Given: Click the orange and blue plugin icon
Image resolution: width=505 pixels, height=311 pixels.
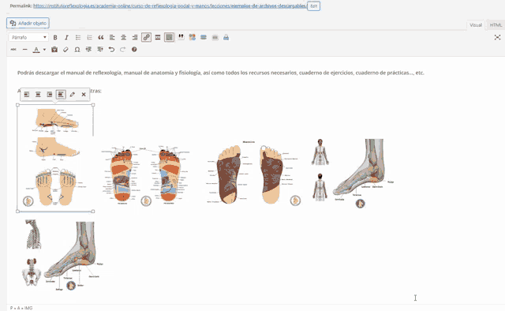Looking at the screenshot, I should [193, 37].
